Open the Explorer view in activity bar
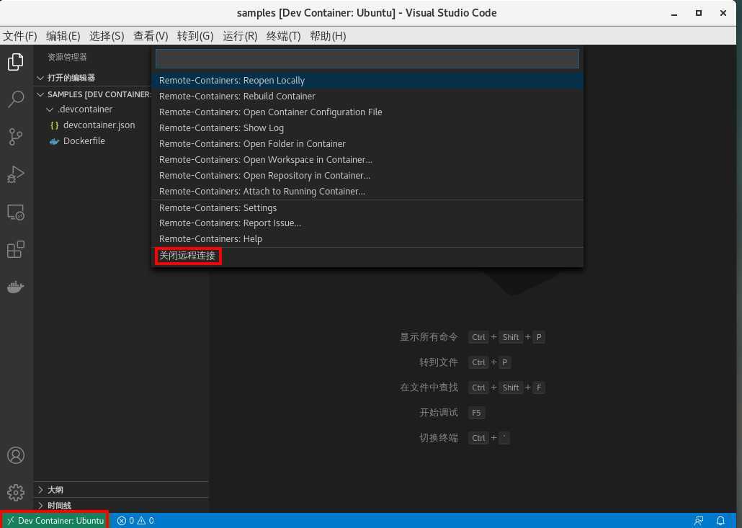The height and width of the screenshot is (528, 742). tap(16, 62)
